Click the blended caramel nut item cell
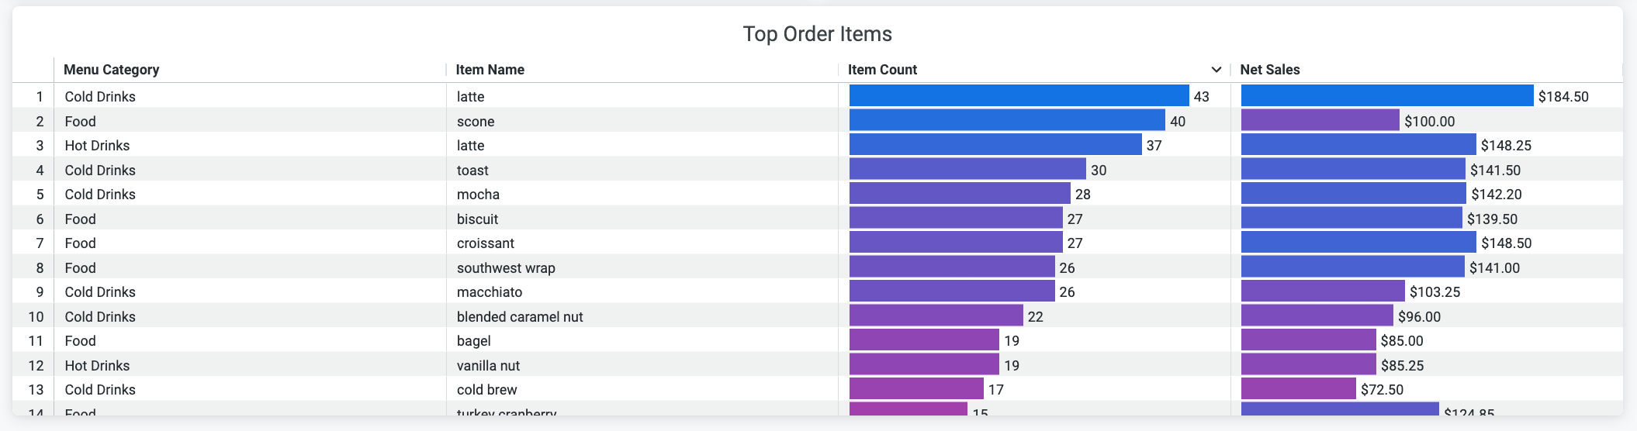1637x431 pixels. [x=520, y=316]
